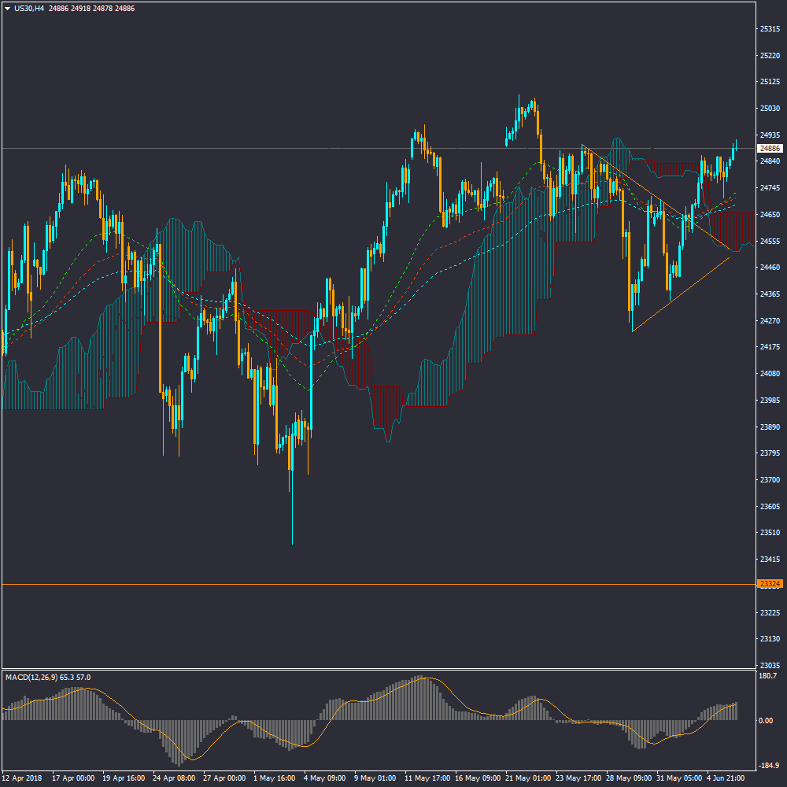This screenshot has width=787, height=787.
Task: Click the 24555 price axis label
Action: click(x=770, y=241)
